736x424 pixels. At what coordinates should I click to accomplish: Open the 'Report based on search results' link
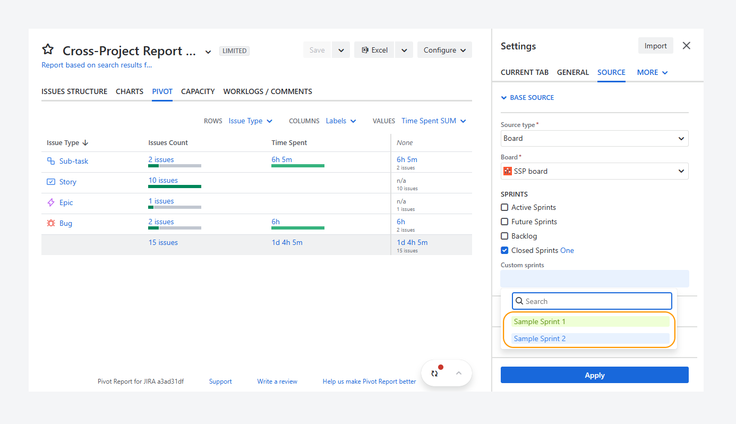coord(97,65)
